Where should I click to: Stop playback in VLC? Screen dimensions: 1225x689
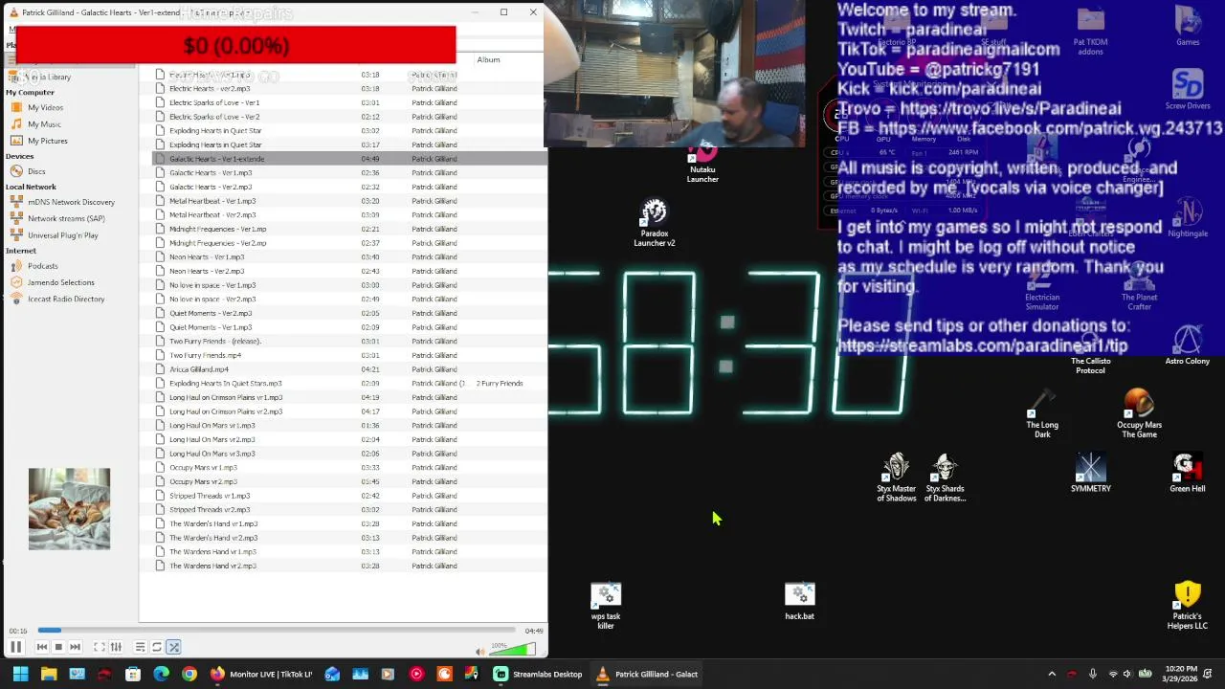[x=58, y=647]
